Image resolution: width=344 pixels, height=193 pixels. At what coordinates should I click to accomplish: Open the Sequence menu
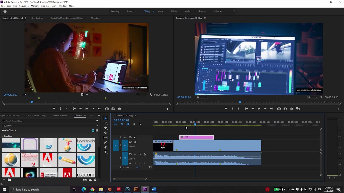pos(24,6)
